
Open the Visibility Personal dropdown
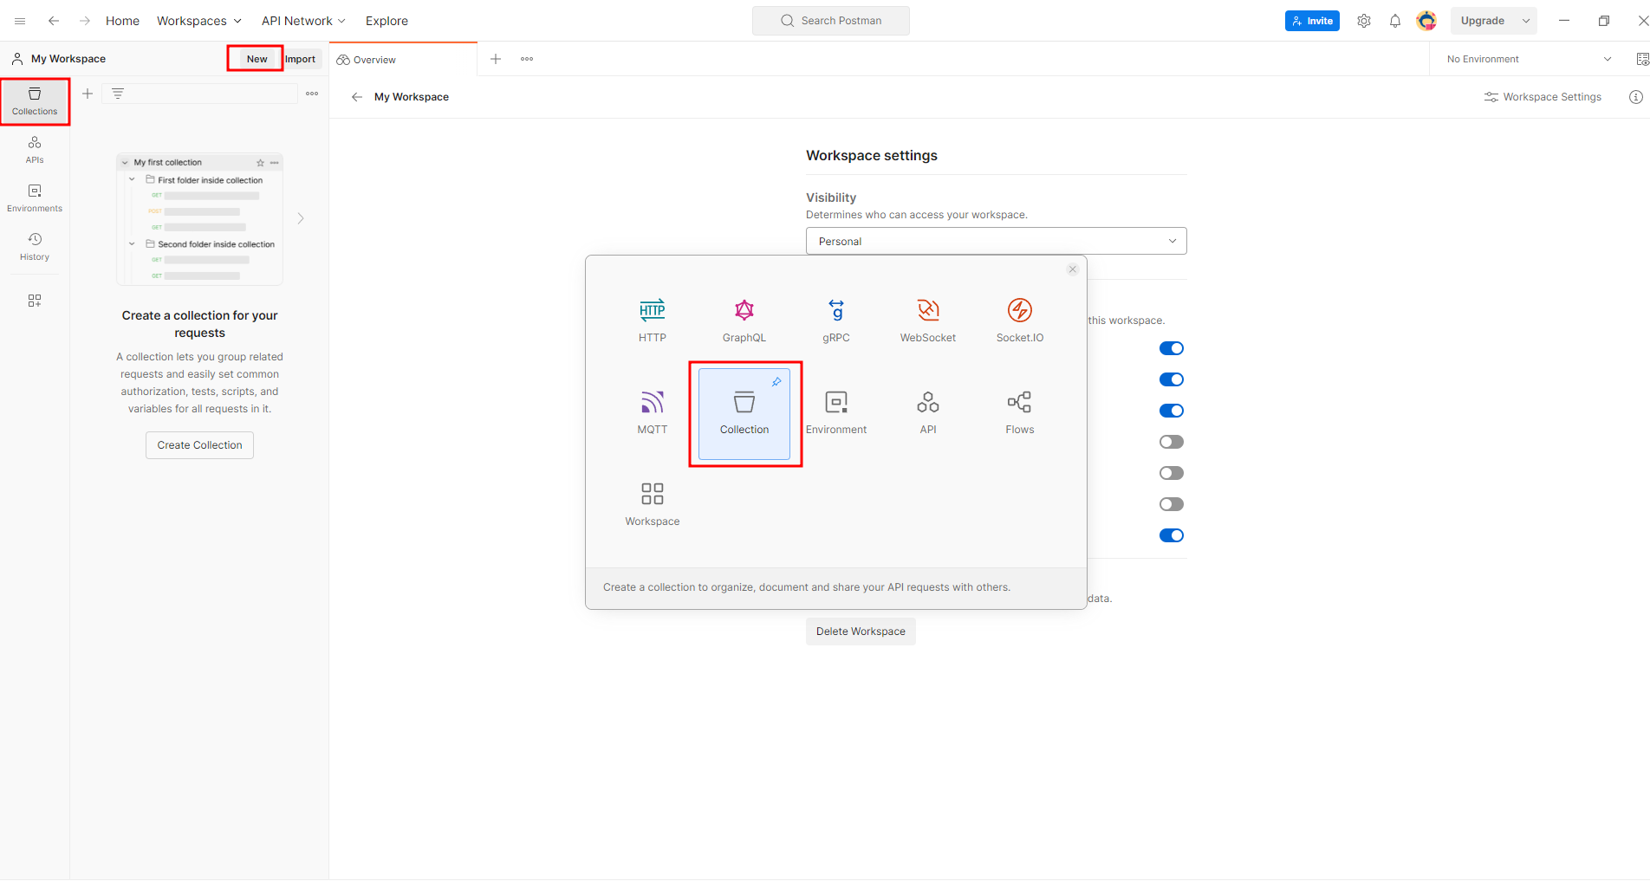997,241
